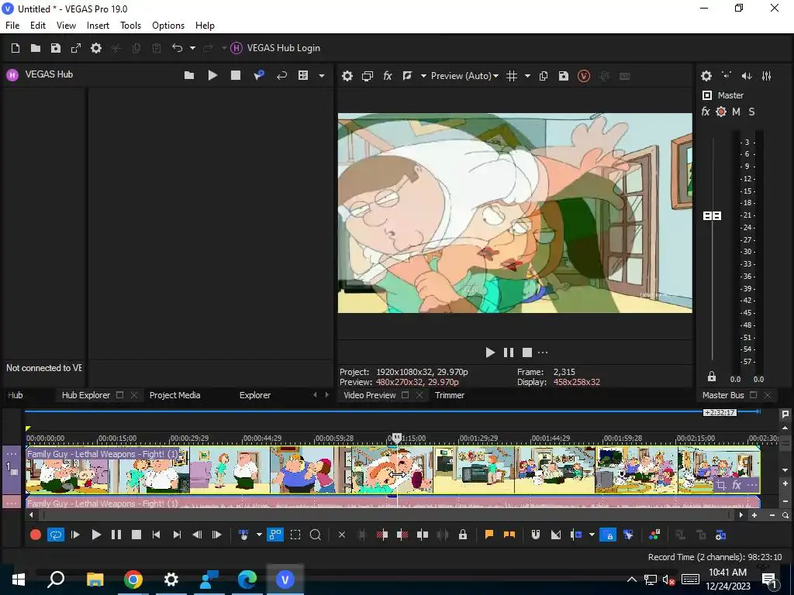Expand split screen view dropdown arrow
The height and width of the screenshot is (595, 794).
(423, 76)
